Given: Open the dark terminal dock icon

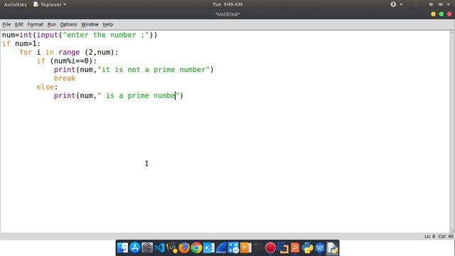Looking at the screenshot, I should click(257, 248).
